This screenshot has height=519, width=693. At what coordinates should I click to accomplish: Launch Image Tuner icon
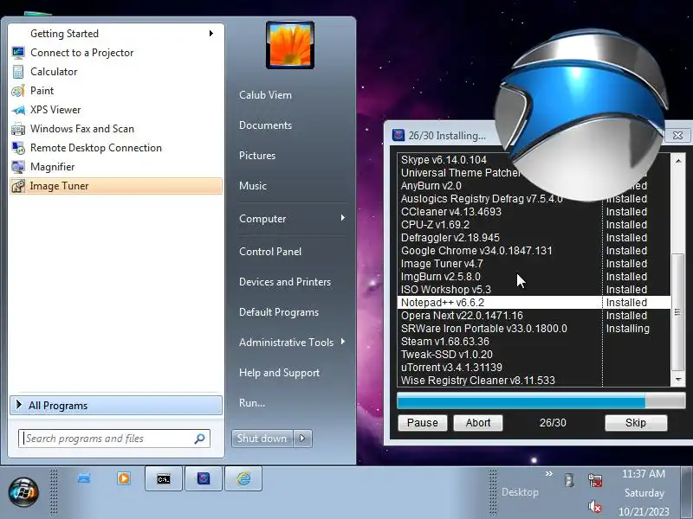18,186
